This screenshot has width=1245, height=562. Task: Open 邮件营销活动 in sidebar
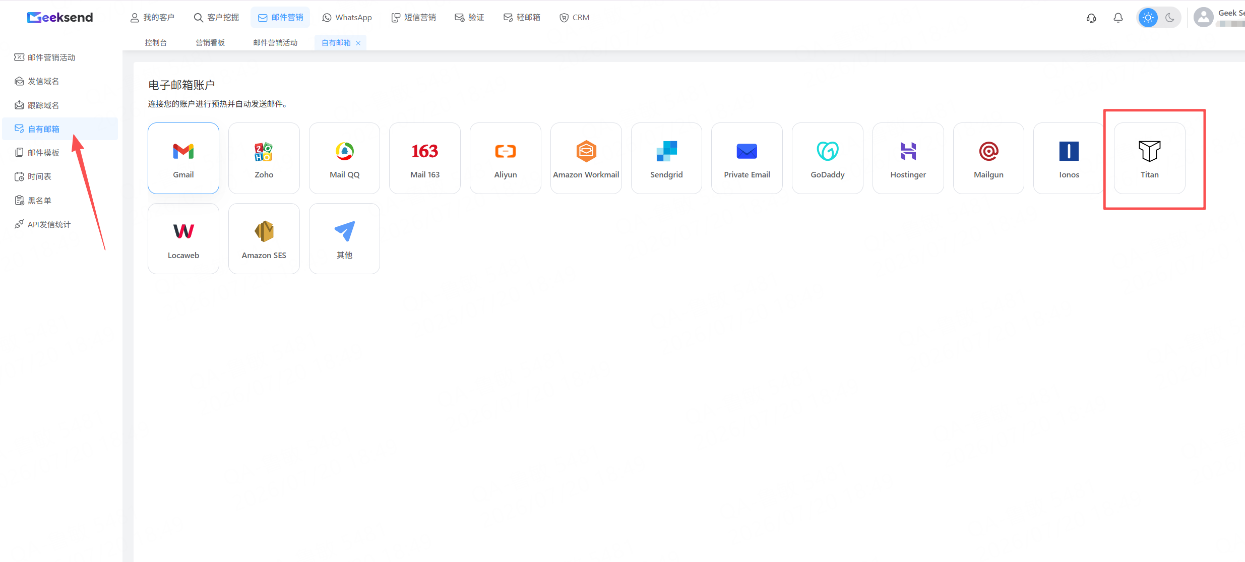[x=60, y=57]
